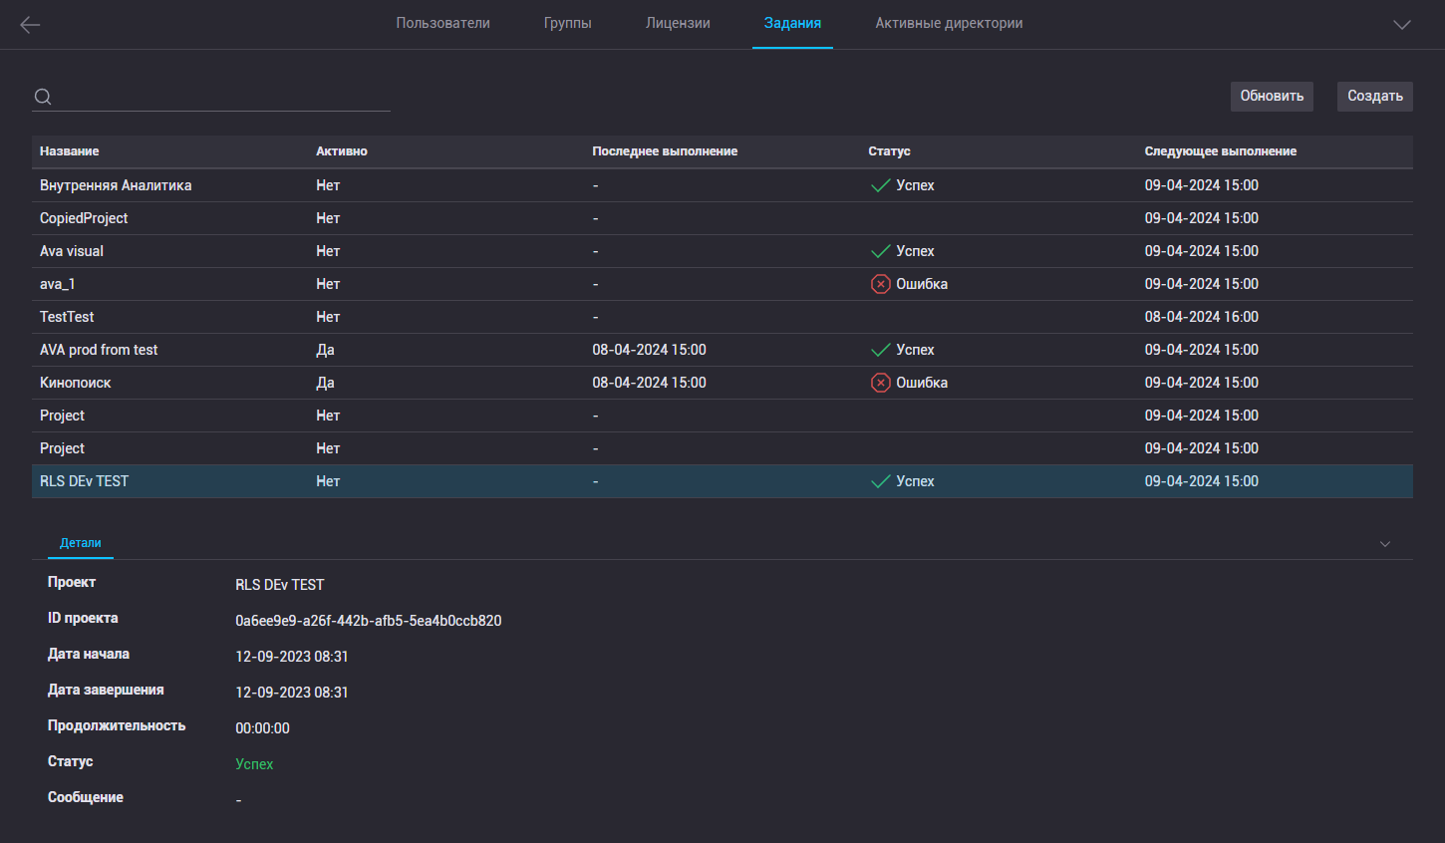Switch to the Группы tab
This screenshot has width=1445, height=843.
pos(568,23)
